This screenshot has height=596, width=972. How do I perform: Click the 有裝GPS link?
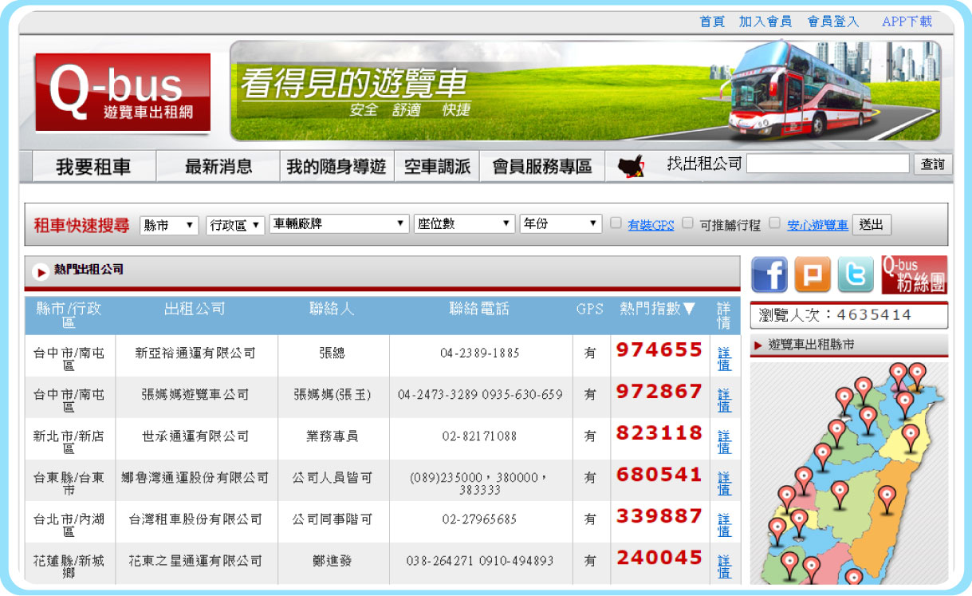tap(651, 225)
